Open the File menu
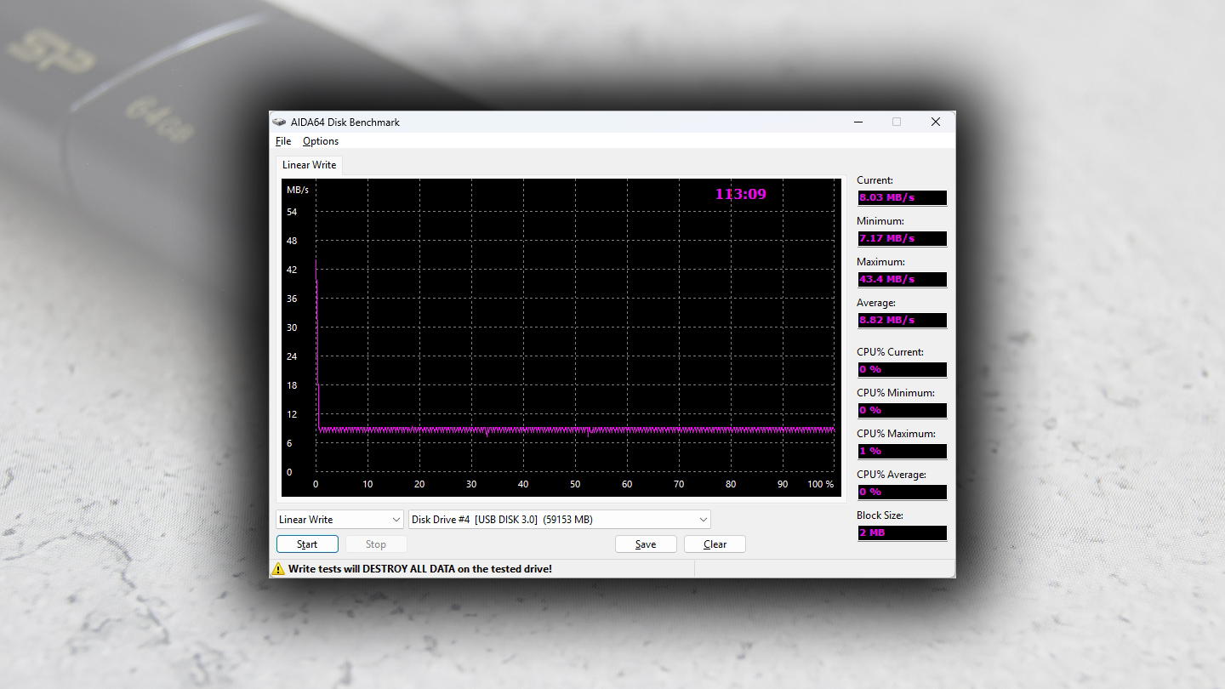This screenshot has height=689, width=1225. [x=283, y=141]
